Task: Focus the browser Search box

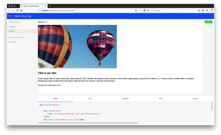Action: pyautogui.click(x=167, y=10)
